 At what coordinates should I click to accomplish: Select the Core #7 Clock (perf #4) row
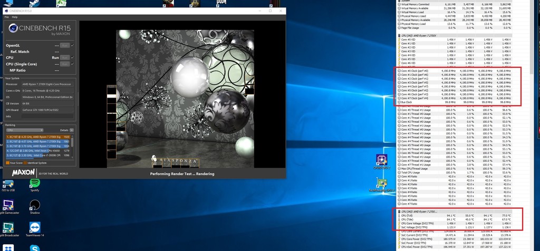455,98
